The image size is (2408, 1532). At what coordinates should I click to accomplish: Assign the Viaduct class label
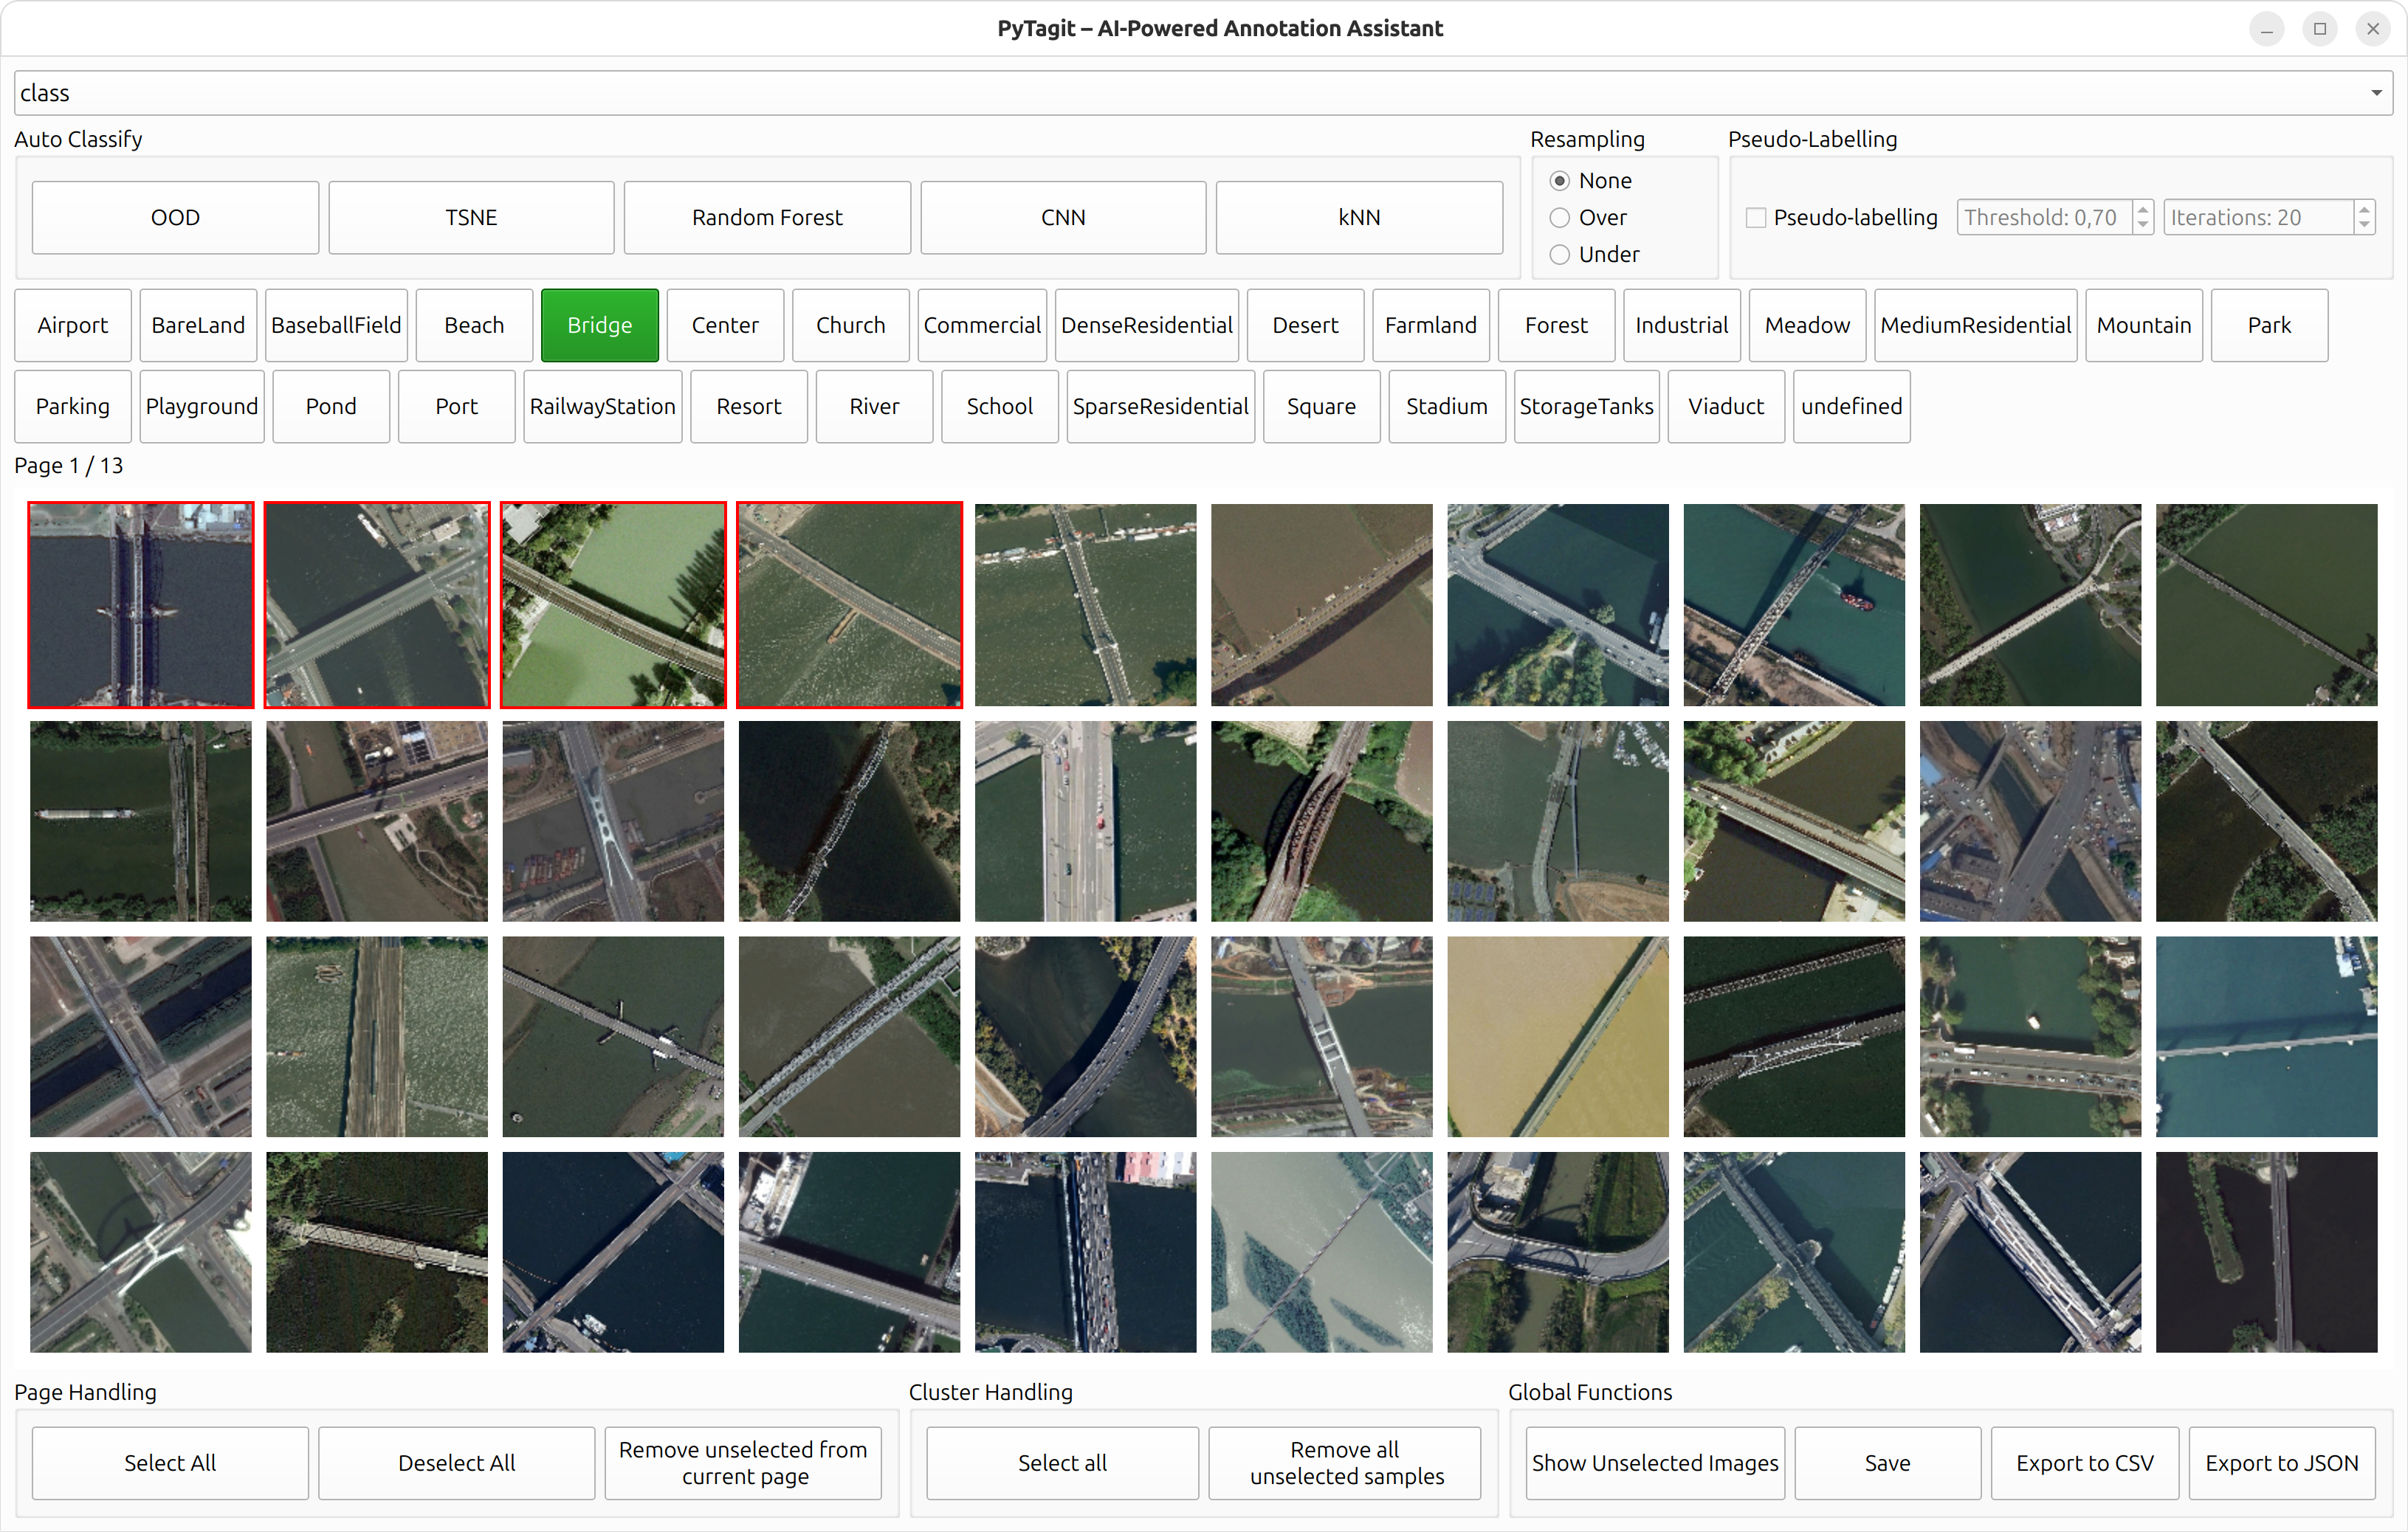(1725, 406)
